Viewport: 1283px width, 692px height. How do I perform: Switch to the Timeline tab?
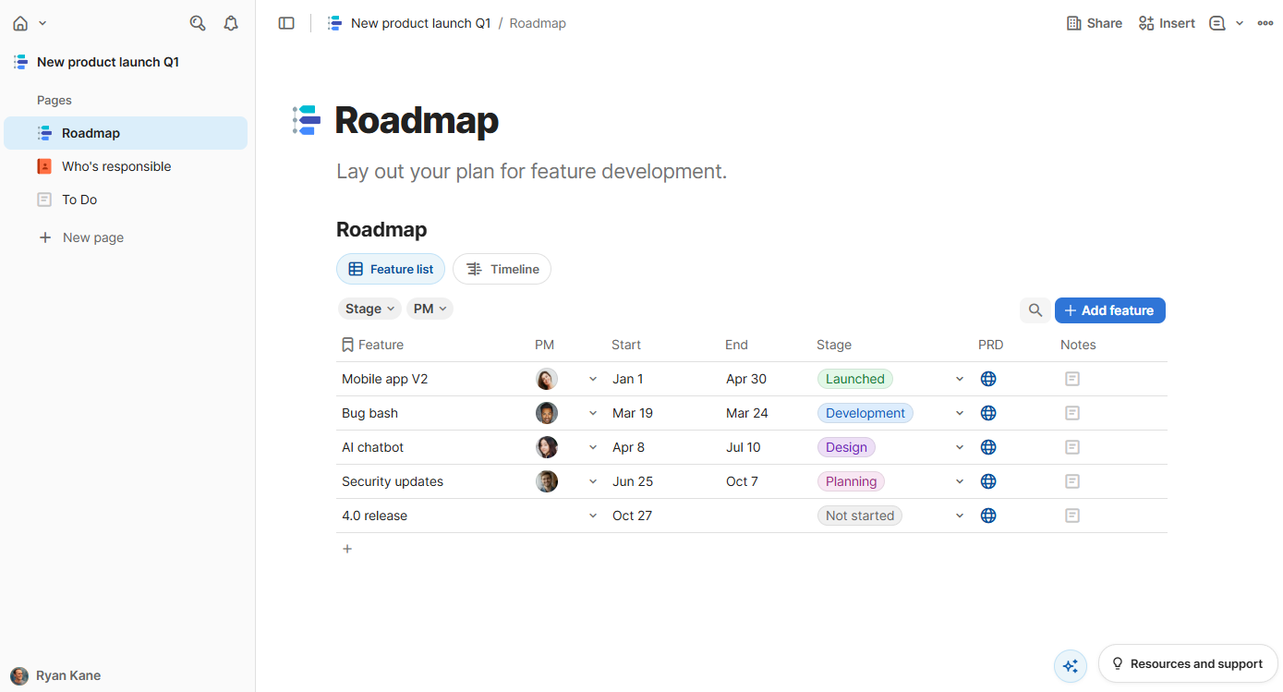[x=502, y=269]
